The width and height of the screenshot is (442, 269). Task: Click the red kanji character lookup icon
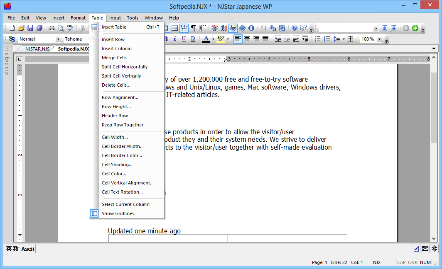214,28
